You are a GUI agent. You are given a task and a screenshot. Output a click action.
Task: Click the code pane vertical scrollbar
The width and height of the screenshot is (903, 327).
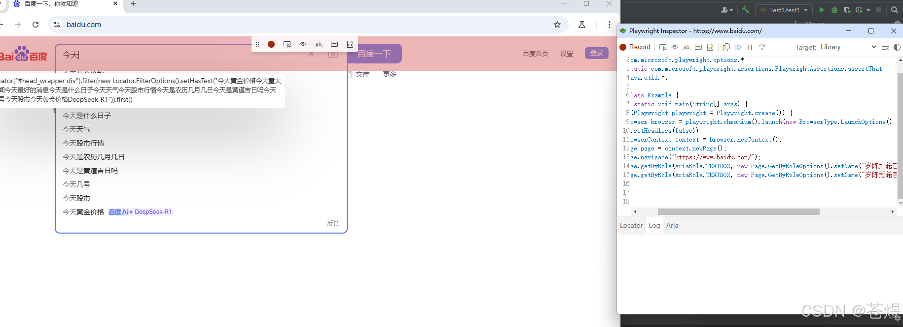click(900, 135)
